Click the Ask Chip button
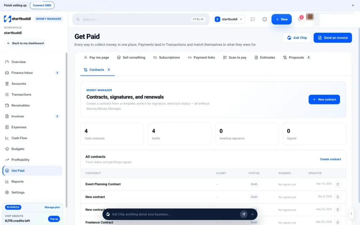Image resolution: width=360 pixels, height=225 pixels. click(297, 38)
